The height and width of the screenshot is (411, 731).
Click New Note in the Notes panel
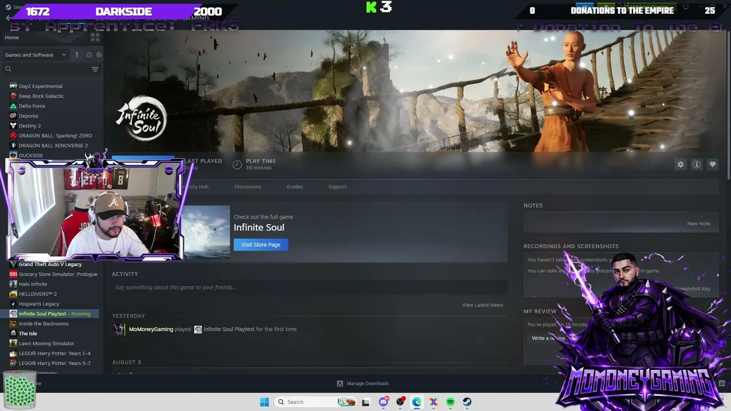[699, 224]
